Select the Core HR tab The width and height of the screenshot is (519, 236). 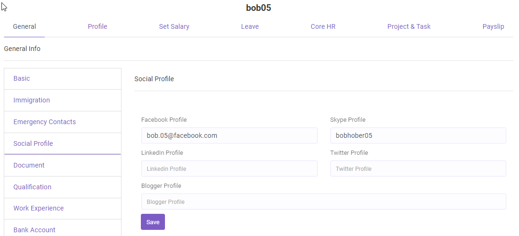point(323,26)
